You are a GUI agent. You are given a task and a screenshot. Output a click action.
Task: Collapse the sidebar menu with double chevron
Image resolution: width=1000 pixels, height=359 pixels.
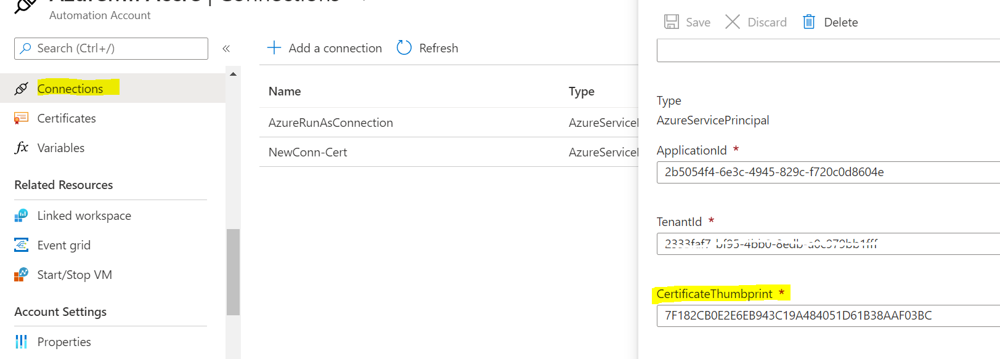click(226, 48)
